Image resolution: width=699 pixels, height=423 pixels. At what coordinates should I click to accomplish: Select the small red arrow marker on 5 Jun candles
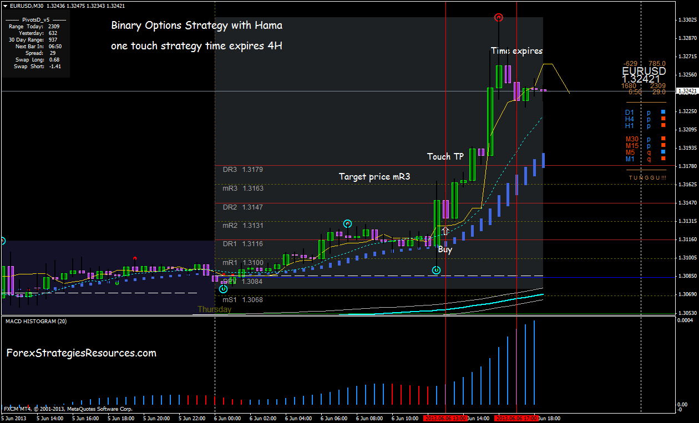click(x=135, y=259)
